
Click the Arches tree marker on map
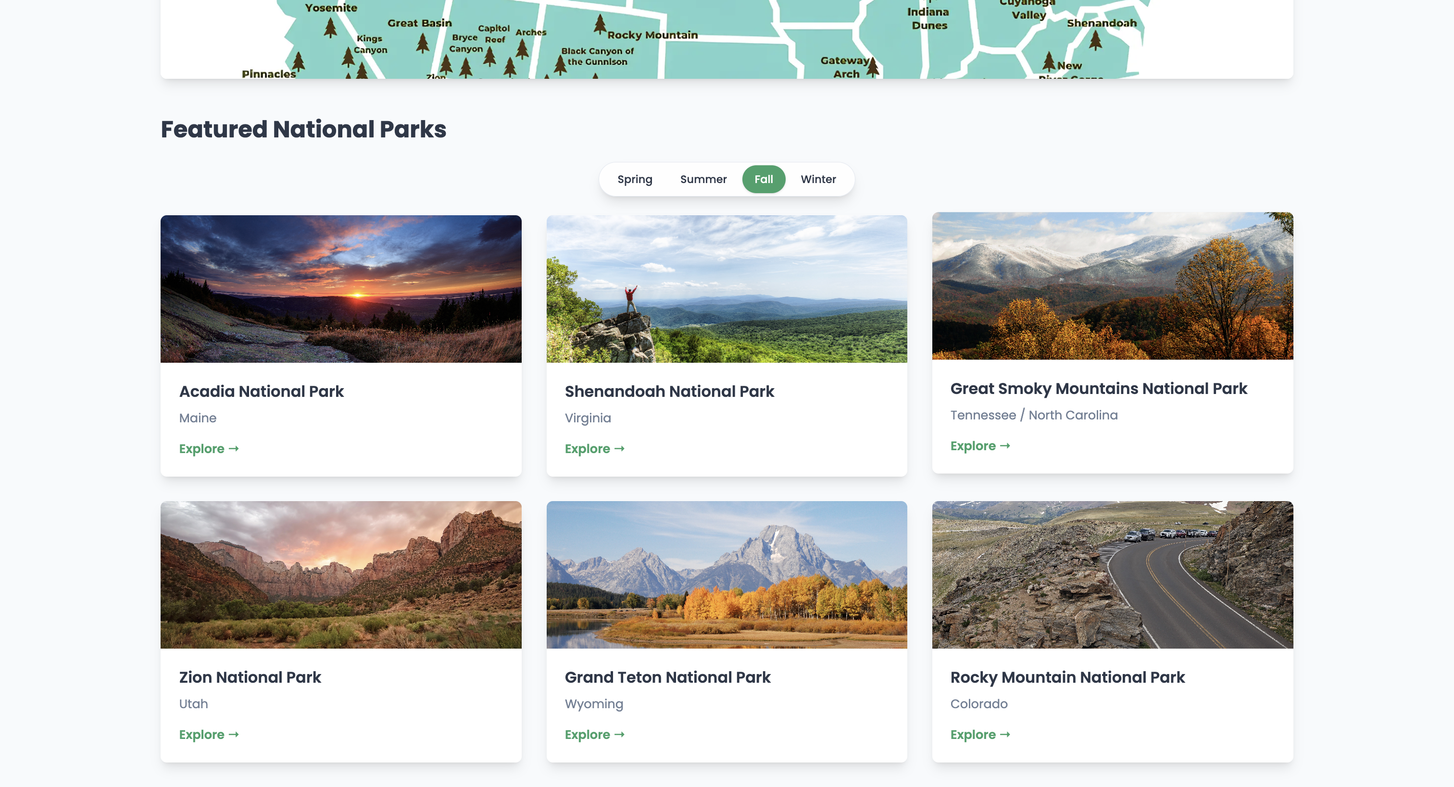click(x=523, y=49)
